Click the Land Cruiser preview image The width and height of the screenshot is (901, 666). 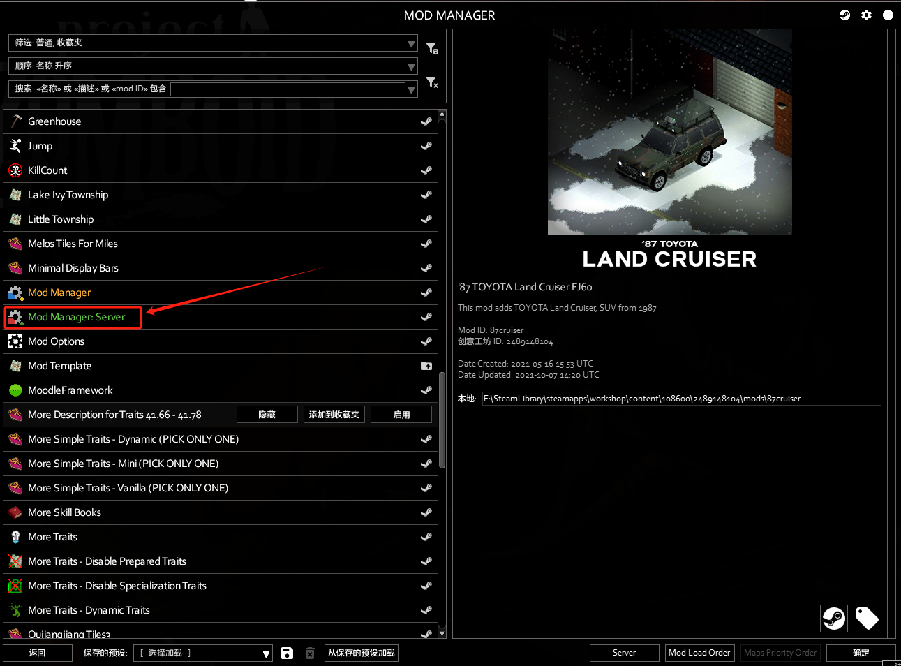click(x=670, y=132)
